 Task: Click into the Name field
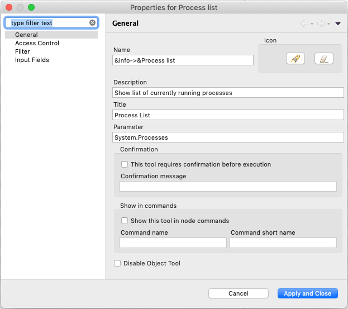click(x=183, y=60)
